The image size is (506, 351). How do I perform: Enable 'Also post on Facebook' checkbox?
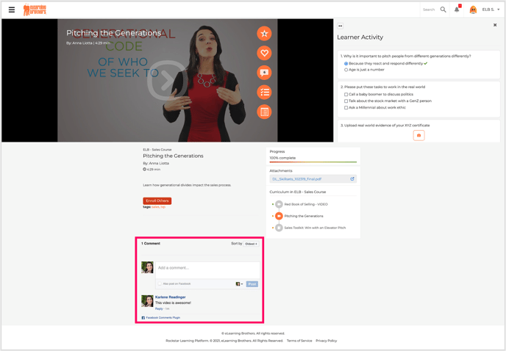click(x=160, y=283)
